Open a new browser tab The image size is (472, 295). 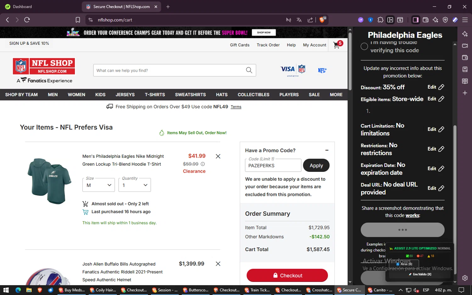(x=168, y=7)
